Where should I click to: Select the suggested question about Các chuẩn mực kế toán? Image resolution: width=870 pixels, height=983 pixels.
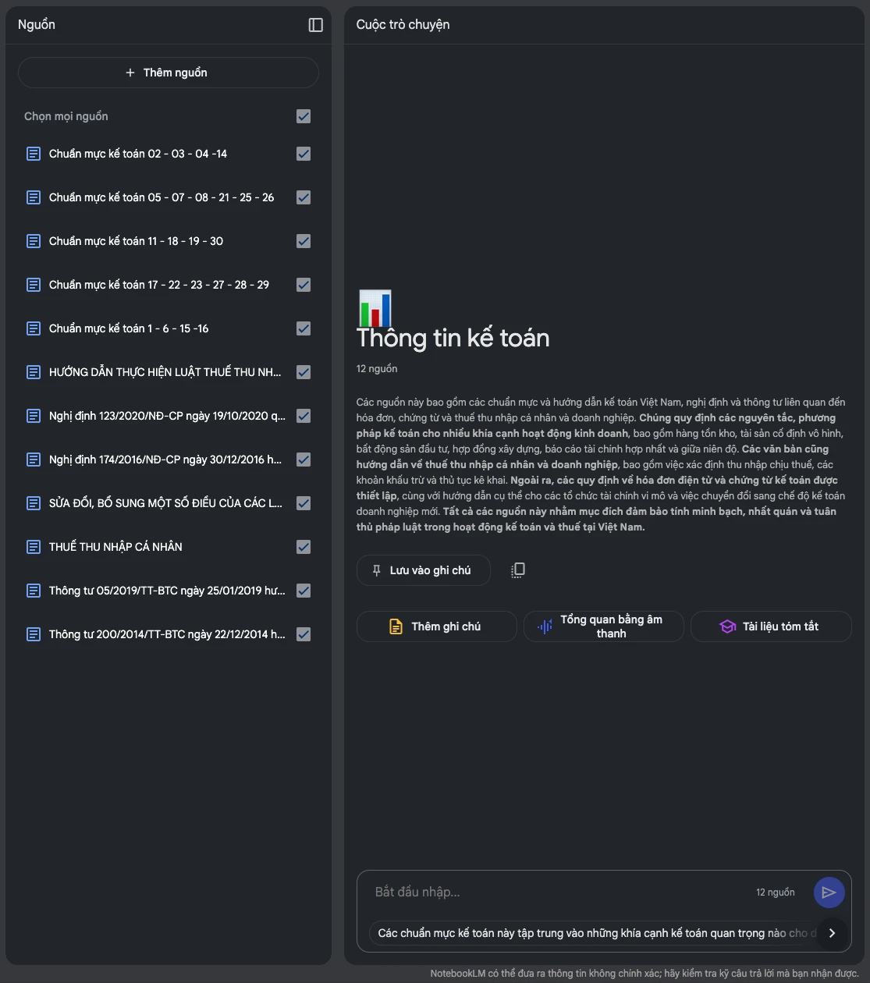pos(593,933)
